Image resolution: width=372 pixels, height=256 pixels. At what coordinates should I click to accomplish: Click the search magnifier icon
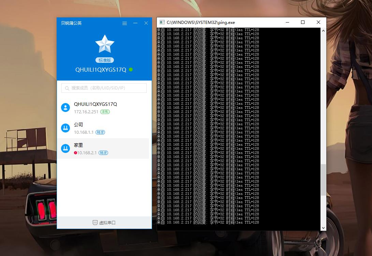coord(66,88)
